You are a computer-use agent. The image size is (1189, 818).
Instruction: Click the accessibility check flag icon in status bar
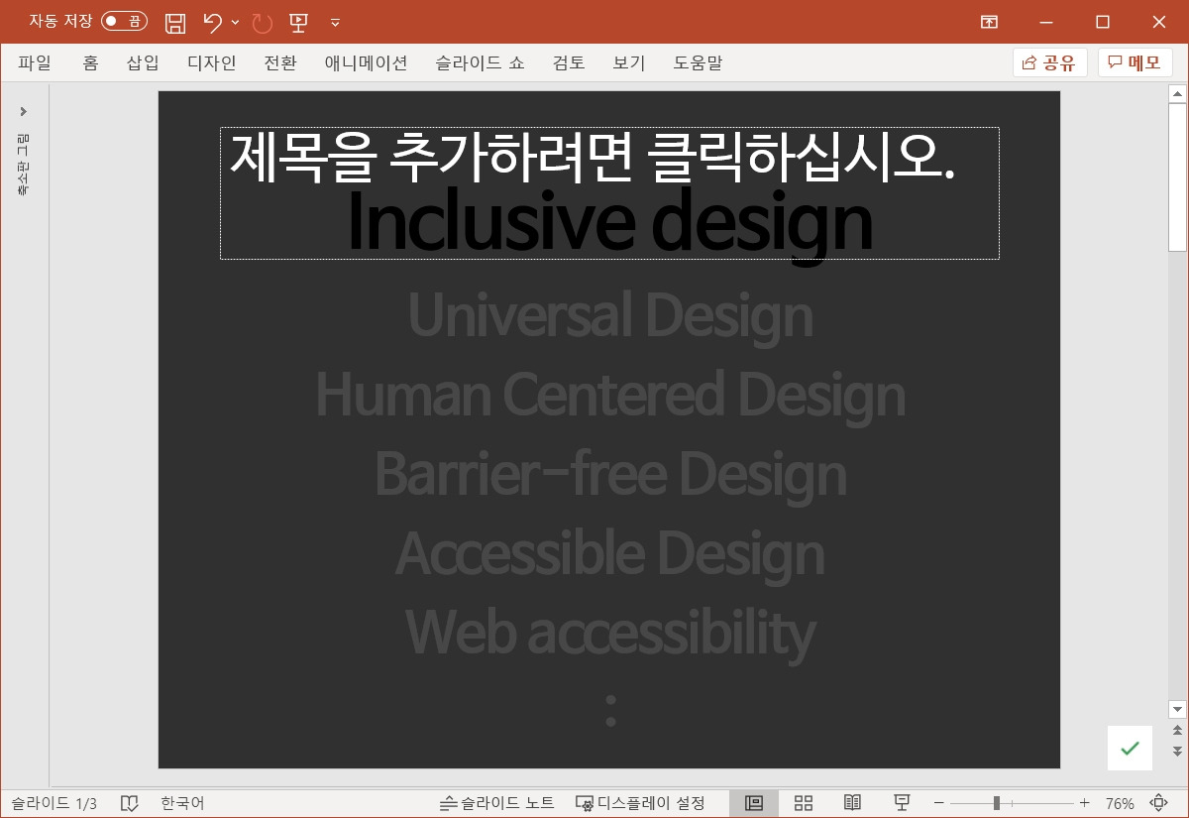click(130, 802)
